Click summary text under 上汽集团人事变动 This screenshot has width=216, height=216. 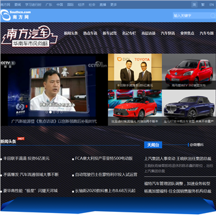click(179, 168)
